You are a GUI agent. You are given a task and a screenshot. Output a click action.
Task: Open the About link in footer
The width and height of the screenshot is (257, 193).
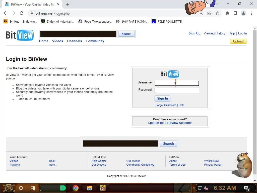173,161
